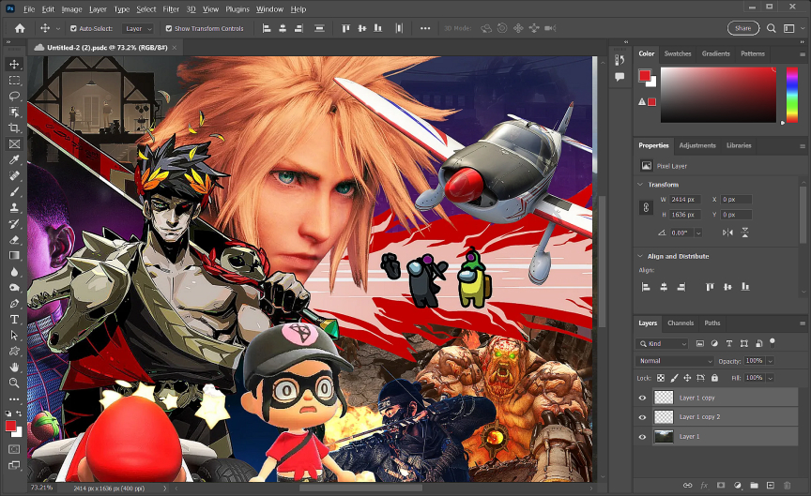Select the Move tool
This screenshot has height=496, width=811.
pos(14,64)
